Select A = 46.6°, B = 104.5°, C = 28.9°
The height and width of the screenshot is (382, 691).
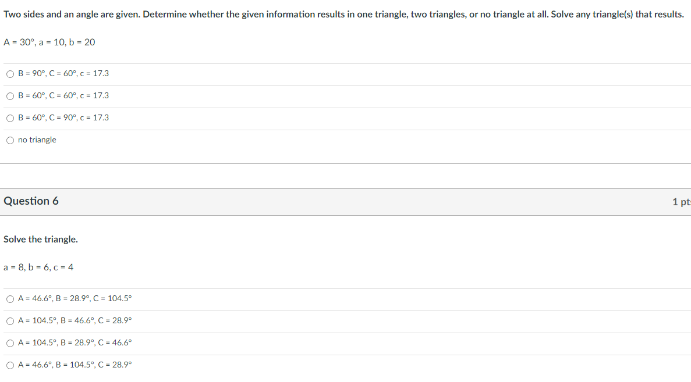(x=10, y=365)
